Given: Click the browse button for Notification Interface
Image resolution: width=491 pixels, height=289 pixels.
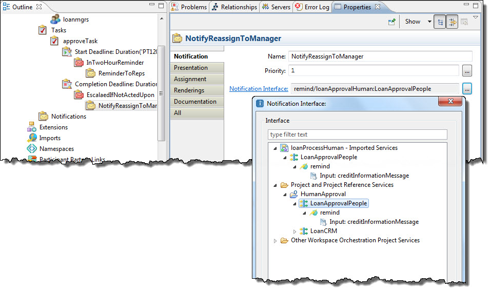Looking at the screenshot, I should coord(467,89).
